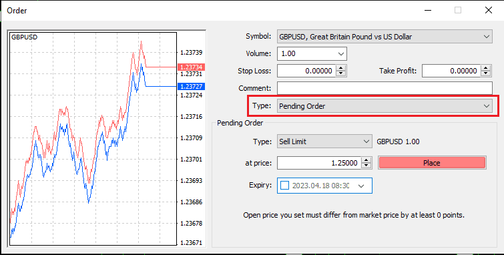Increase Take Profit with up arrow

486,68
